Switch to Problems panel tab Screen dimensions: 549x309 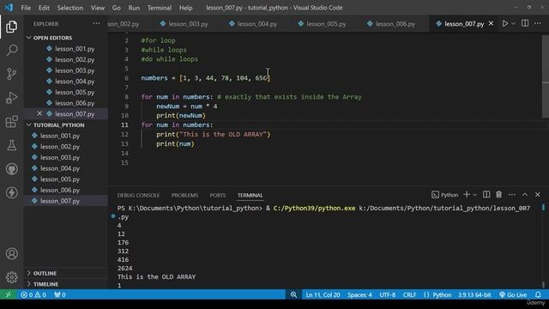point(184,195)
